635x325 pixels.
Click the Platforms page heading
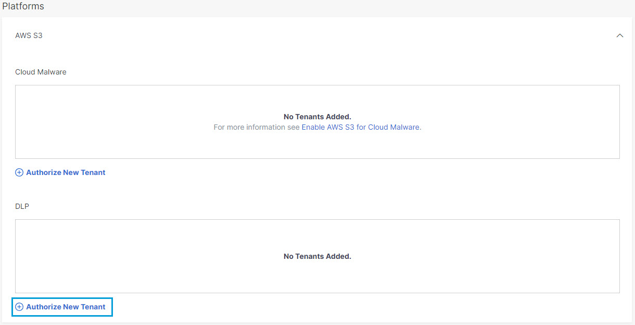tap(23, 7)
